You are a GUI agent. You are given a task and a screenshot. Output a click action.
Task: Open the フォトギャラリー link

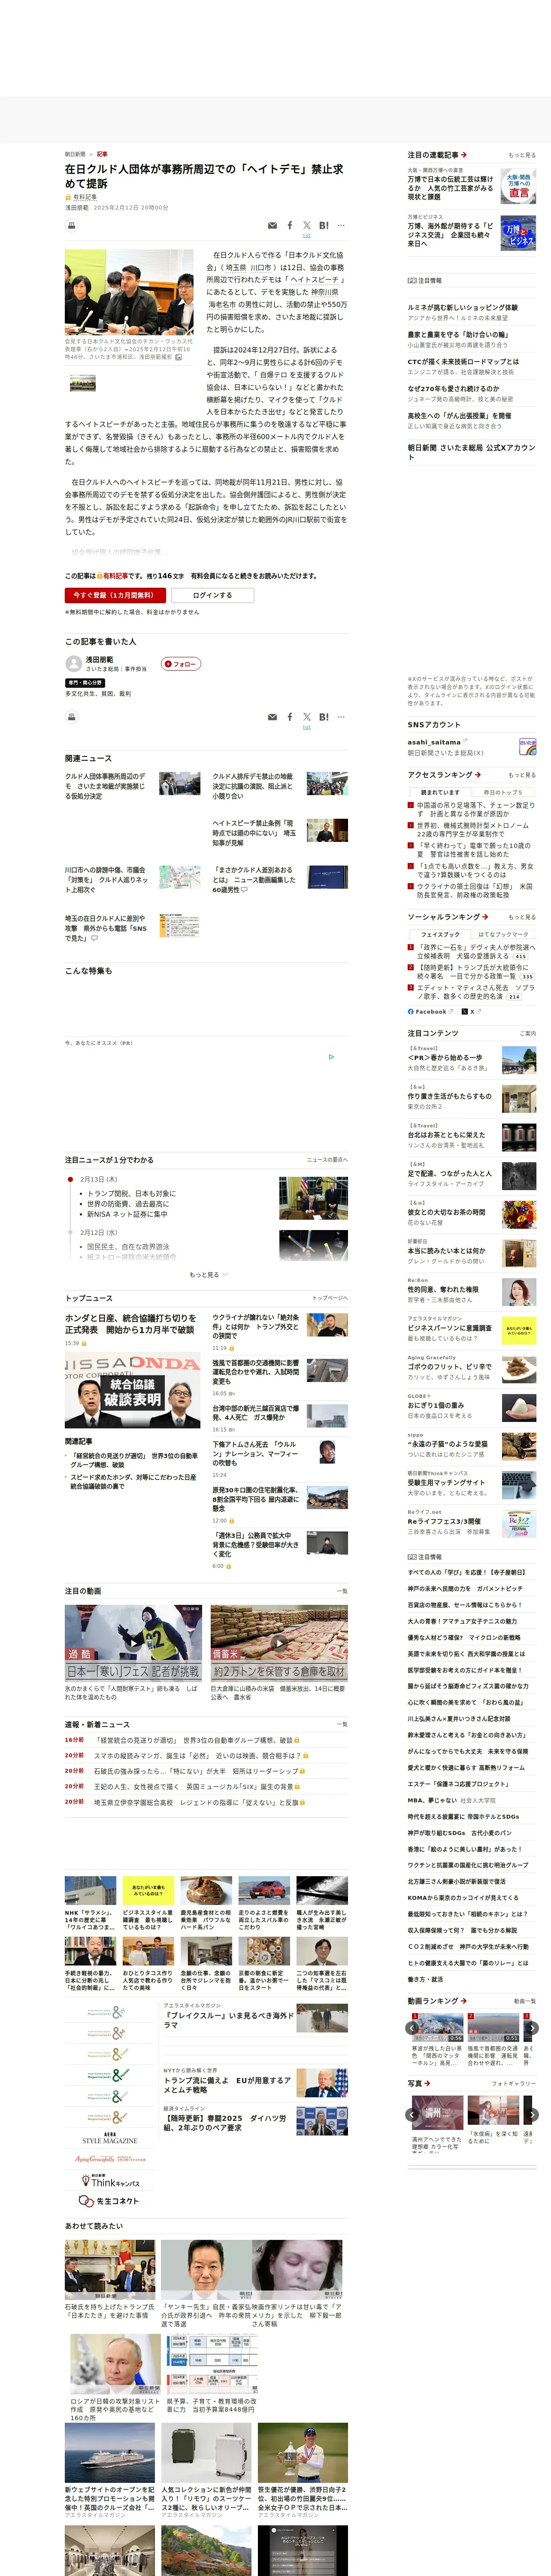click(x=514, y=2083)
